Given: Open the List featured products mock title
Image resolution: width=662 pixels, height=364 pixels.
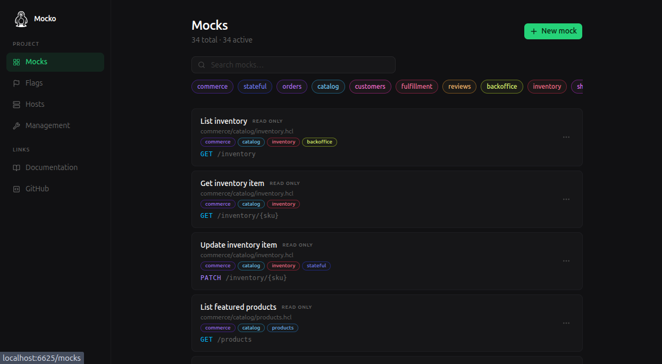Looking at the screenshot, I should tap(238, 307).
